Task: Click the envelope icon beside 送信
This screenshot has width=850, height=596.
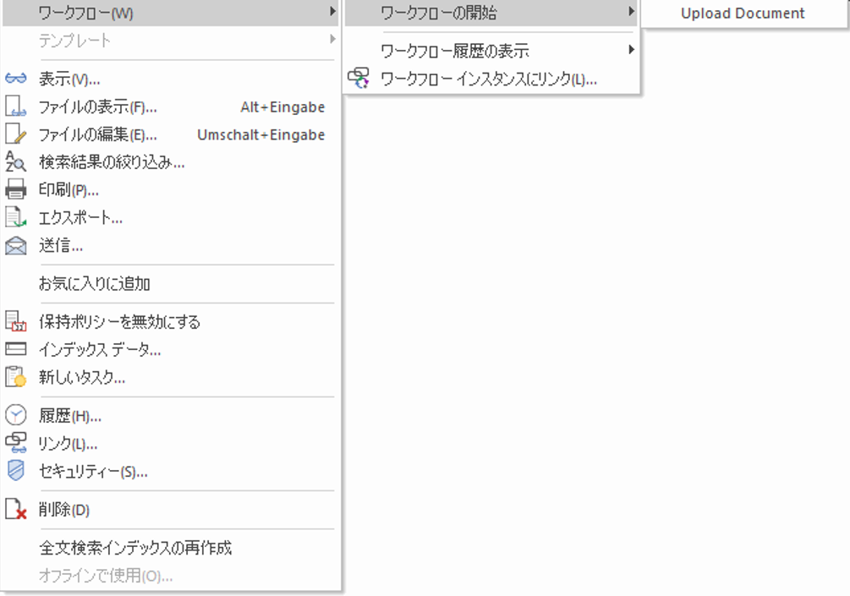Action: 16,245
